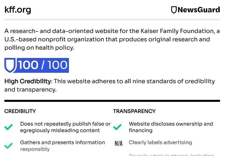Select the CREDIBILITY section heading
226x156 pixels.
pyautogui.click(x=20, y=111)
